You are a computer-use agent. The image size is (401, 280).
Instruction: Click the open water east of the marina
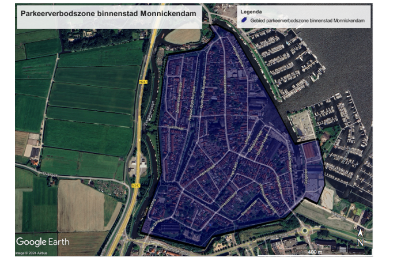click(x=346, y=58)
